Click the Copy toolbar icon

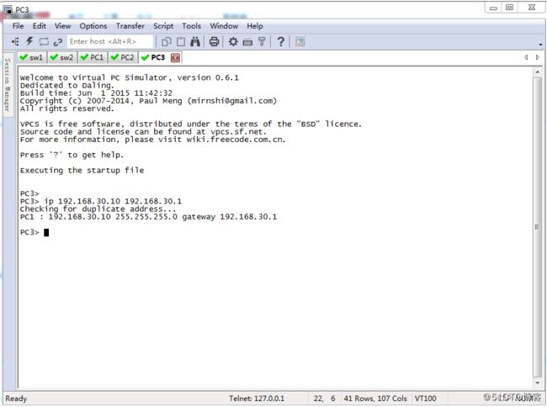coord(167,42)
